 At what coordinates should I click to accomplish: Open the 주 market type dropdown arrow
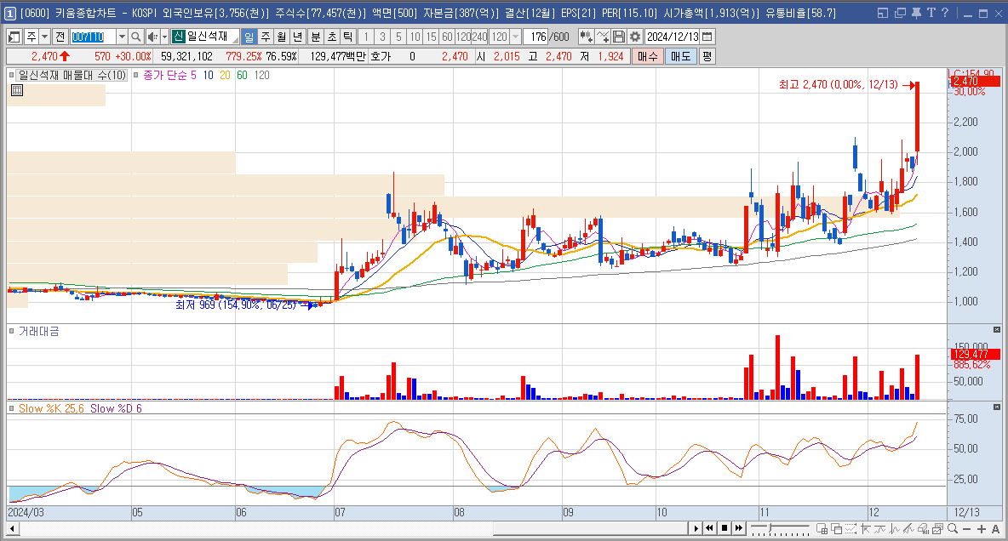pos(45,37)
